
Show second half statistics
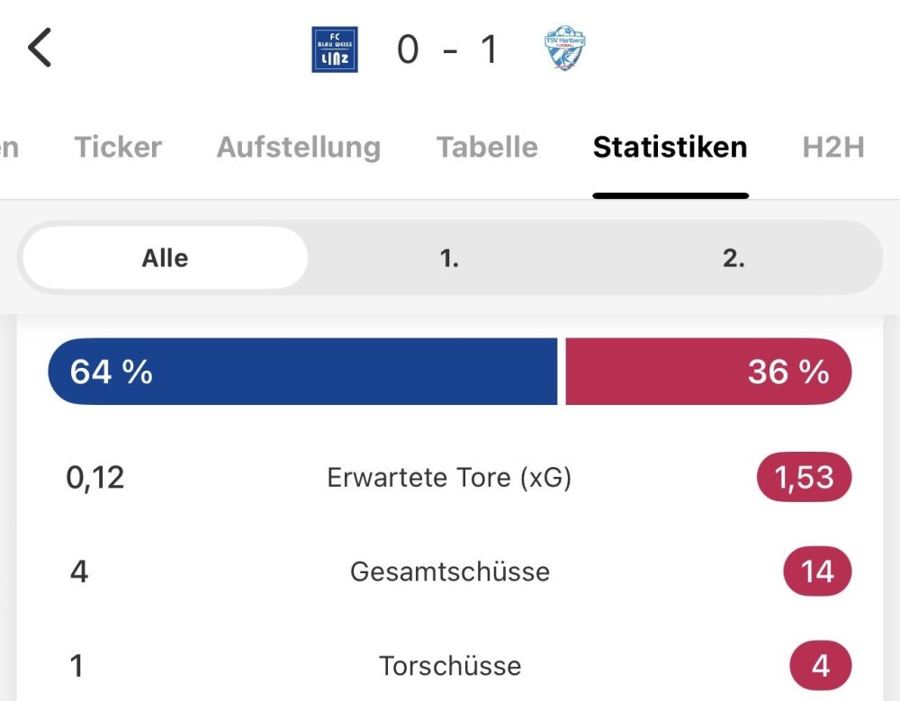(733, 258)
